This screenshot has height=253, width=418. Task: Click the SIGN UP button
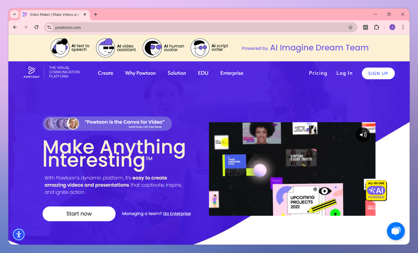[378, 73]
